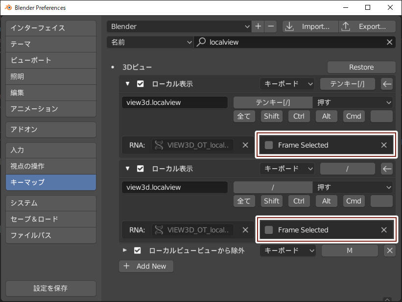The height and width of the screenshot is (302, 402).
Task: Remove the ローカルビュービューから除外 keymap item
Action: point(390,251)
